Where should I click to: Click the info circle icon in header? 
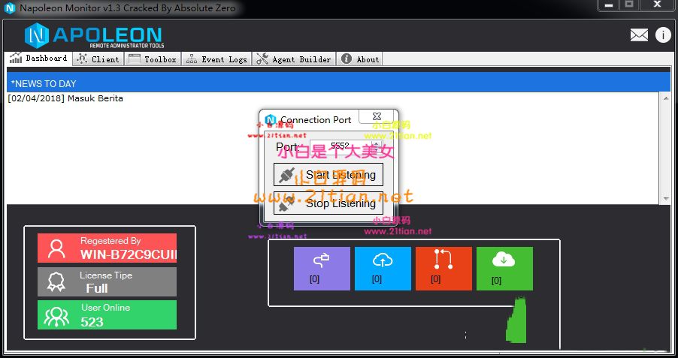[x=662, y=35]
